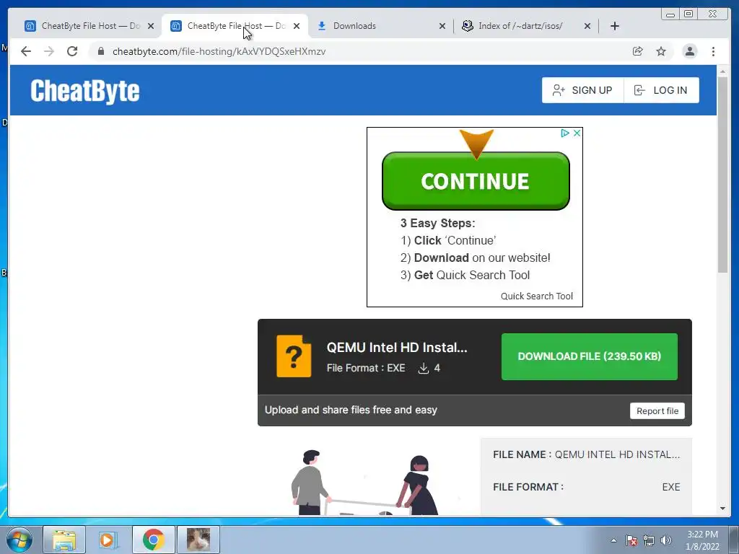
Task: Open Windows Media Player from taskbar
Action: [x=108, y=540]
